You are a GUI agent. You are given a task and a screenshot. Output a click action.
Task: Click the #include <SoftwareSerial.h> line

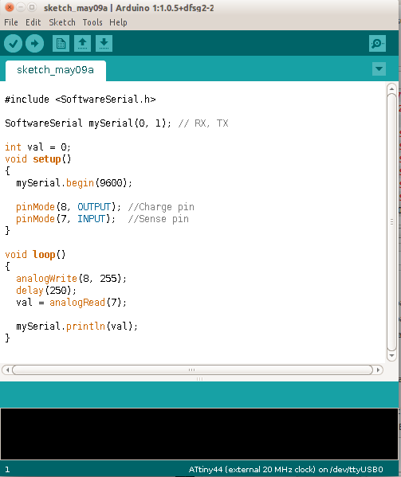(x=81, y=100)
